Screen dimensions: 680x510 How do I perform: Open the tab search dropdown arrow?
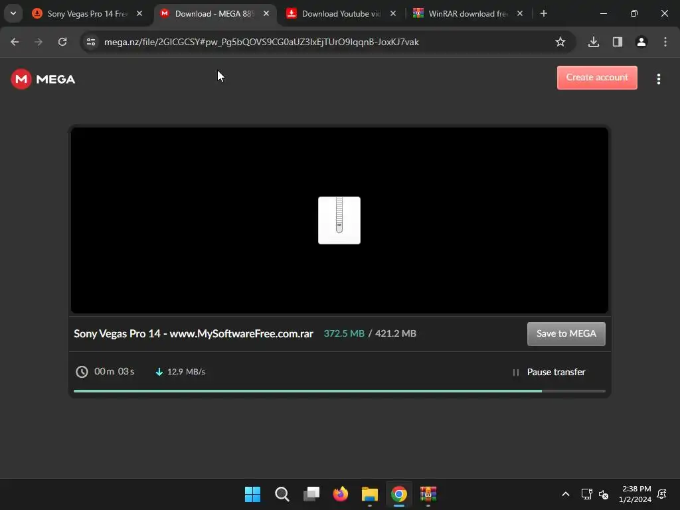[13, 13]
